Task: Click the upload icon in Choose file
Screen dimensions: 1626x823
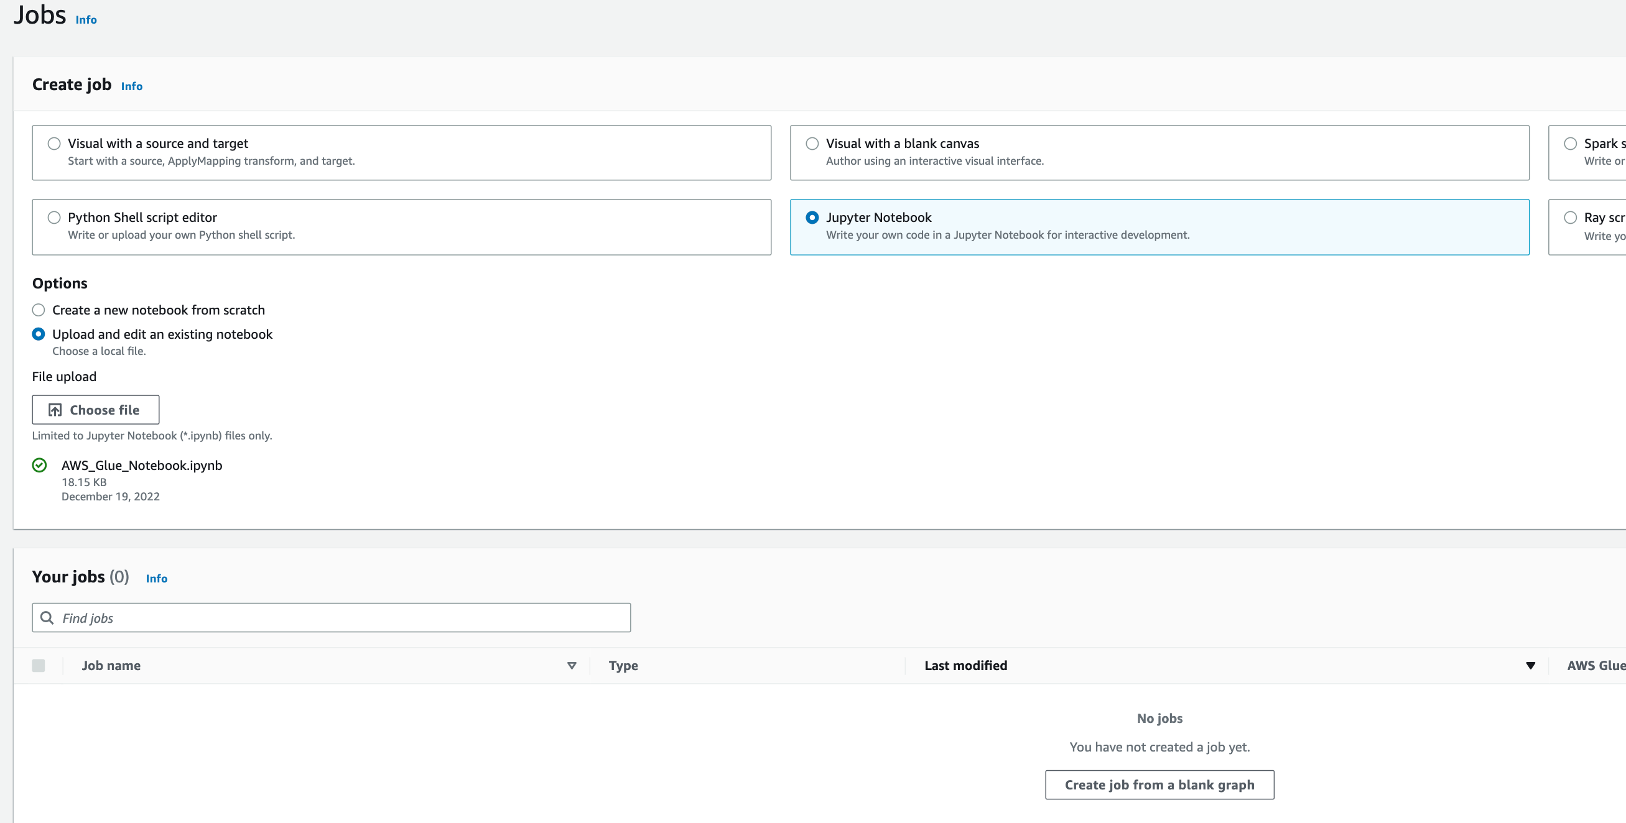Action: [55, 410]
